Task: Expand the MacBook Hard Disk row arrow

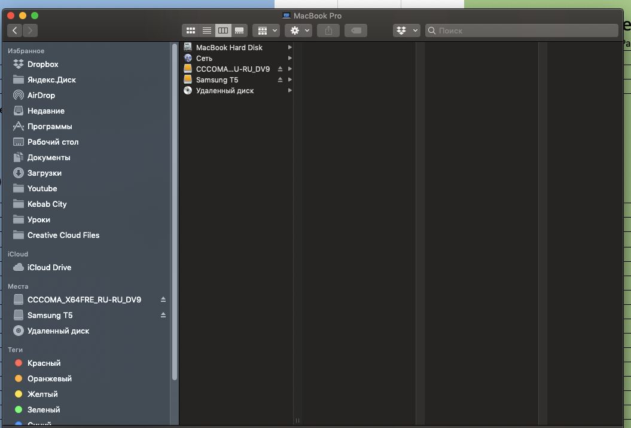Action: [x=289, y=47]
